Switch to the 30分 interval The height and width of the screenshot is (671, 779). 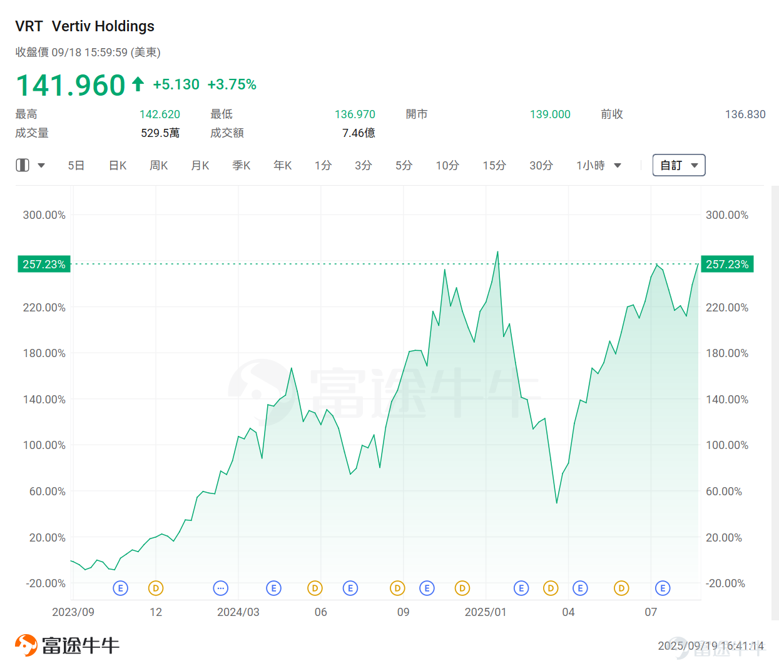coord(541,166)
